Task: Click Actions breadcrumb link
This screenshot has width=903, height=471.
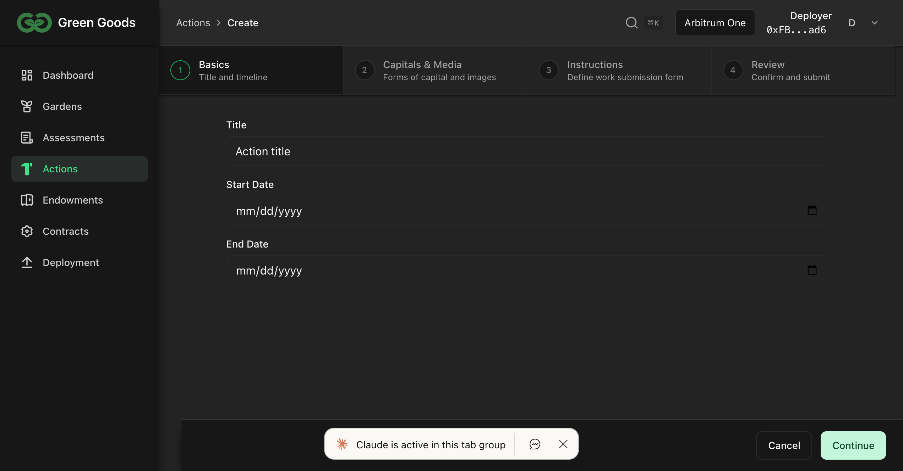Action: point(193,23)
